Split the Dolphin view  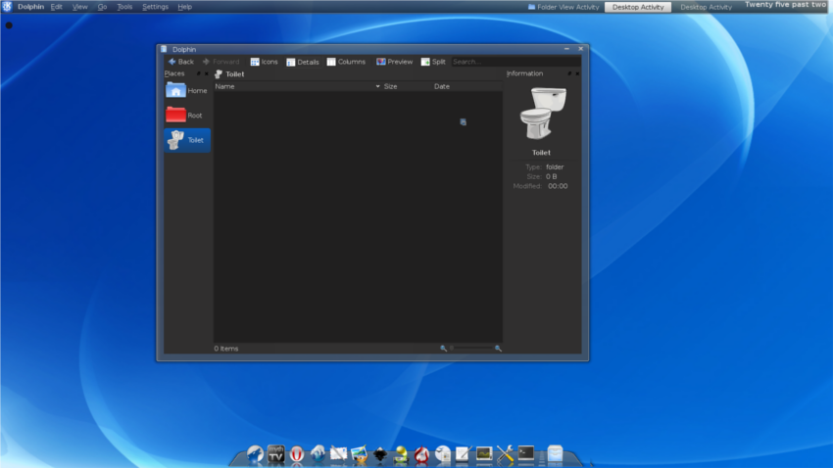(433, 62)
